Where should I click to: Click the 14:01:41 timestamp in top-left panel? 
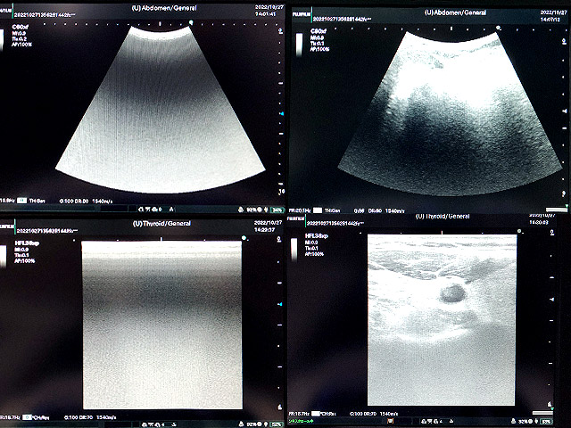(x=265, y=14)
